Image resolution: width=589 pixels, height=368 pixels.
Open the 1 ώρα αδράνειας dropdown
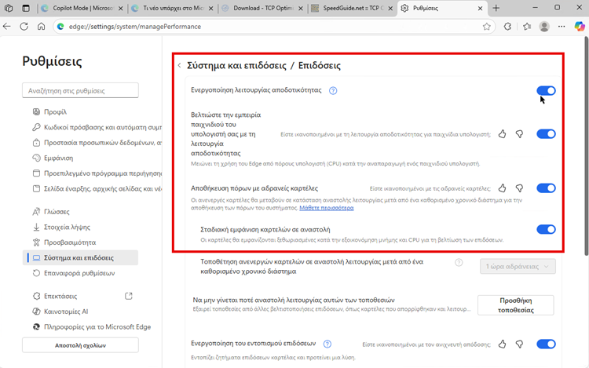click(x=517, y=267)
